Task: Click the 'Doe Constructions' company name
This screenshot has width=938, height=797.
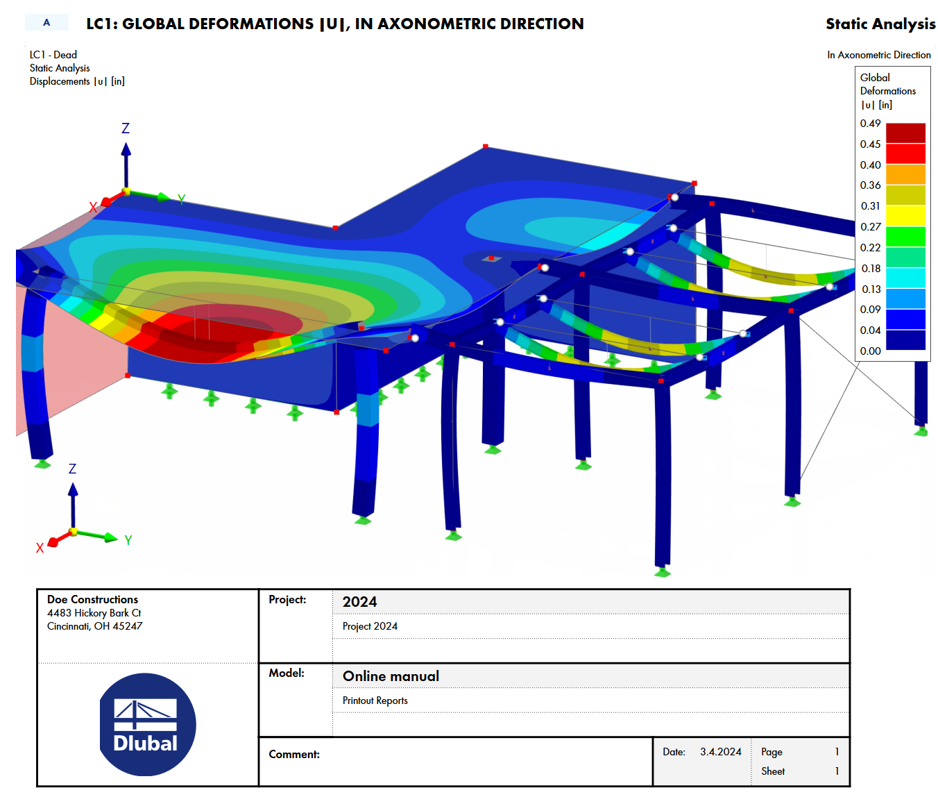Action: tap(92, 599)
